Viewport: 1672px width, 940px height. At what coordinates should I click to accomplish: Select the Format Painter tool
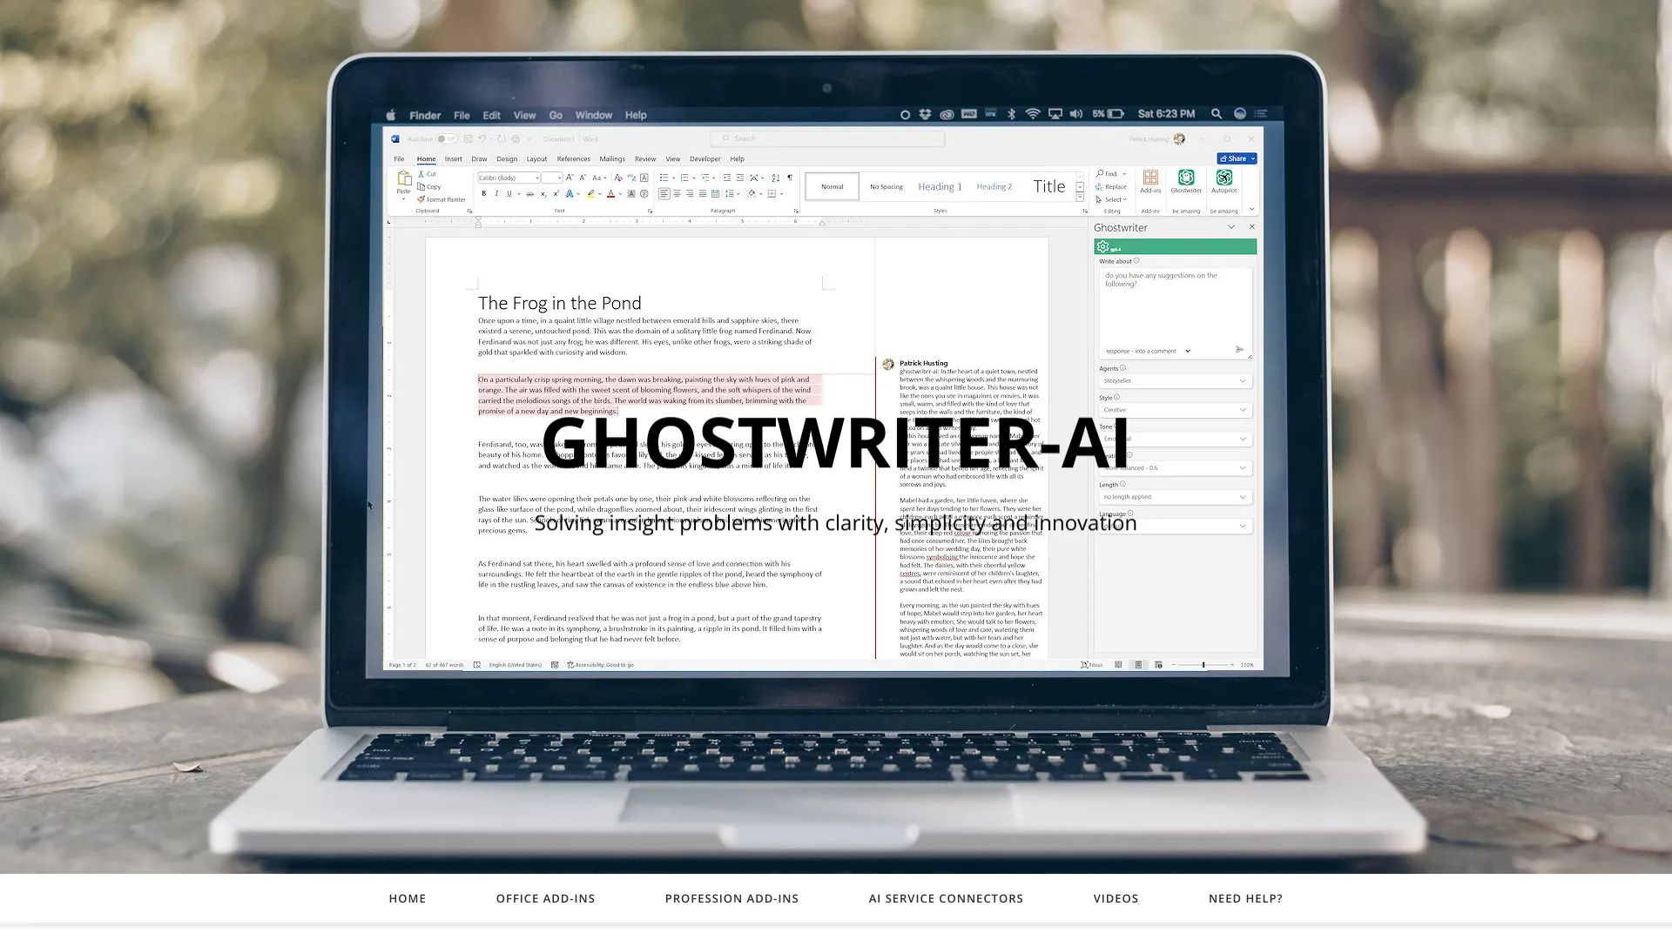(x=441, y=198)
